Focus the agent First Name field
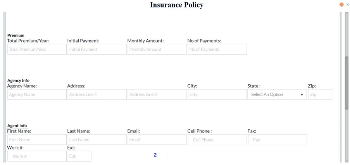This screenshot has width=350, height=165. coord(37,140)
